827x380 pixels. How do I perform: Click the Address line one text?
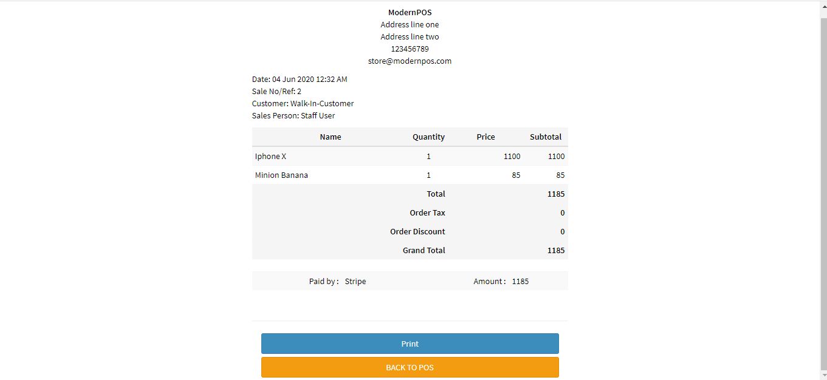click(x=410, y=25)
